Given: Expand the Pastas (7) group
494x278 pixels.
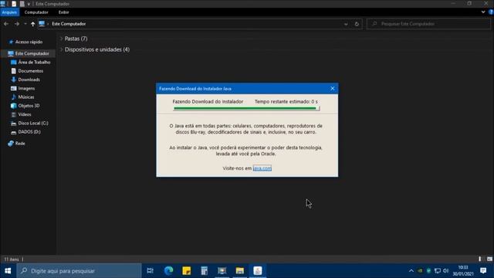Looking at the screenshot, I should coord(62,39).
